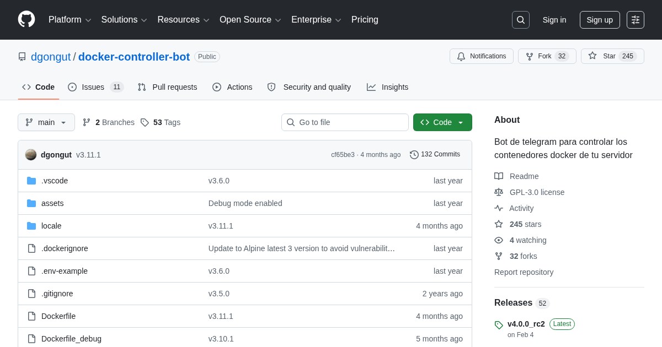Click the assets folder icon
662x347 pixels.
click(x=31, y=203)
